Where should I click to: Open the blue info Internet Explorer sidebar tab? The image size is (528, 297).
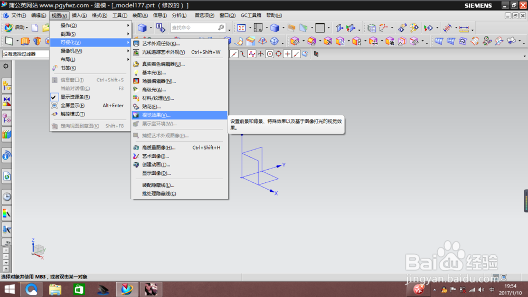[x=7, y=155]
